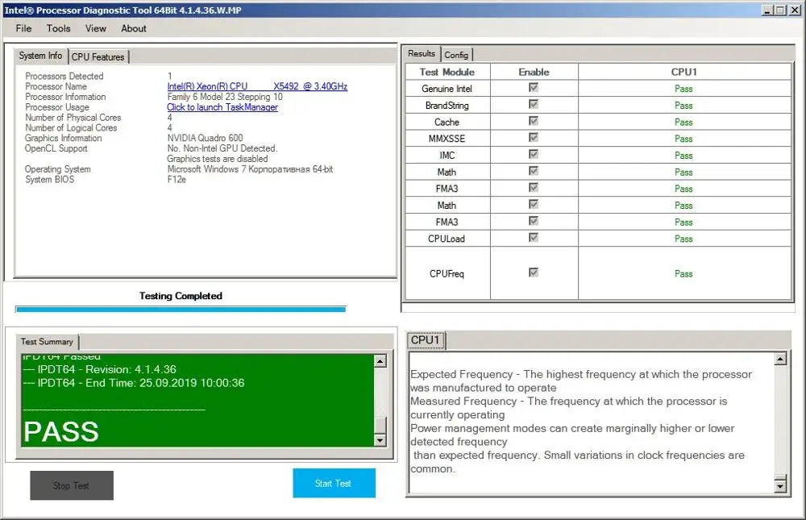806x520 pixels.
Task: Minimize the Intel Processor Diagnostic Tool window
Action: [x=767, y=10]
